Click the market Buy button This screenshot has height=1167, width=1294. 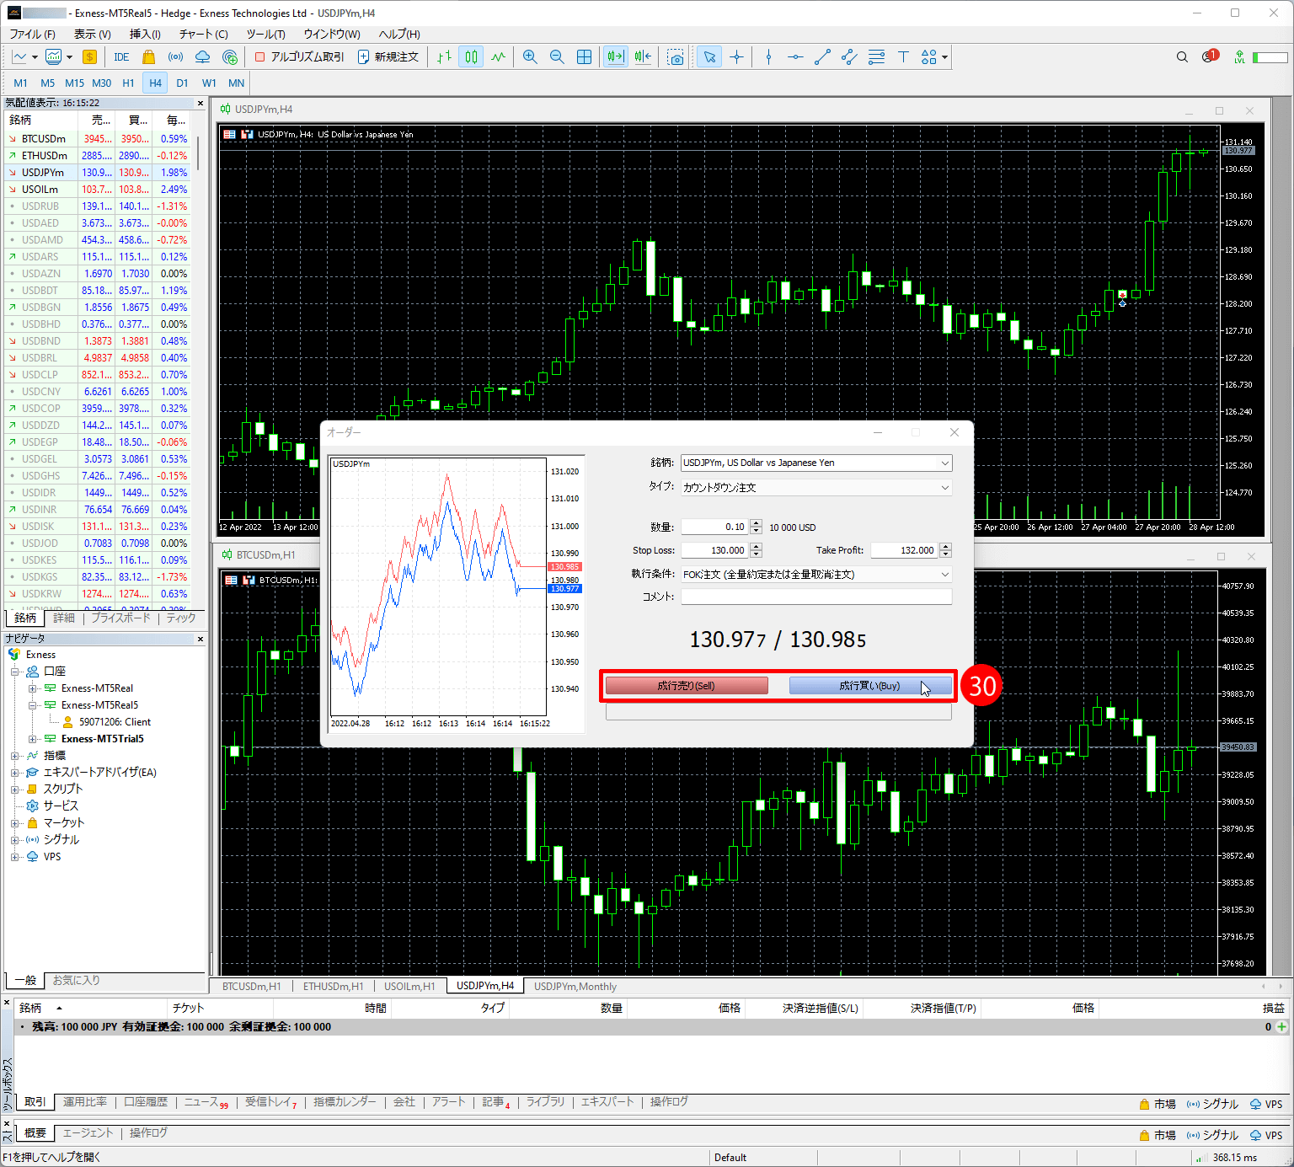click(869, 686)
